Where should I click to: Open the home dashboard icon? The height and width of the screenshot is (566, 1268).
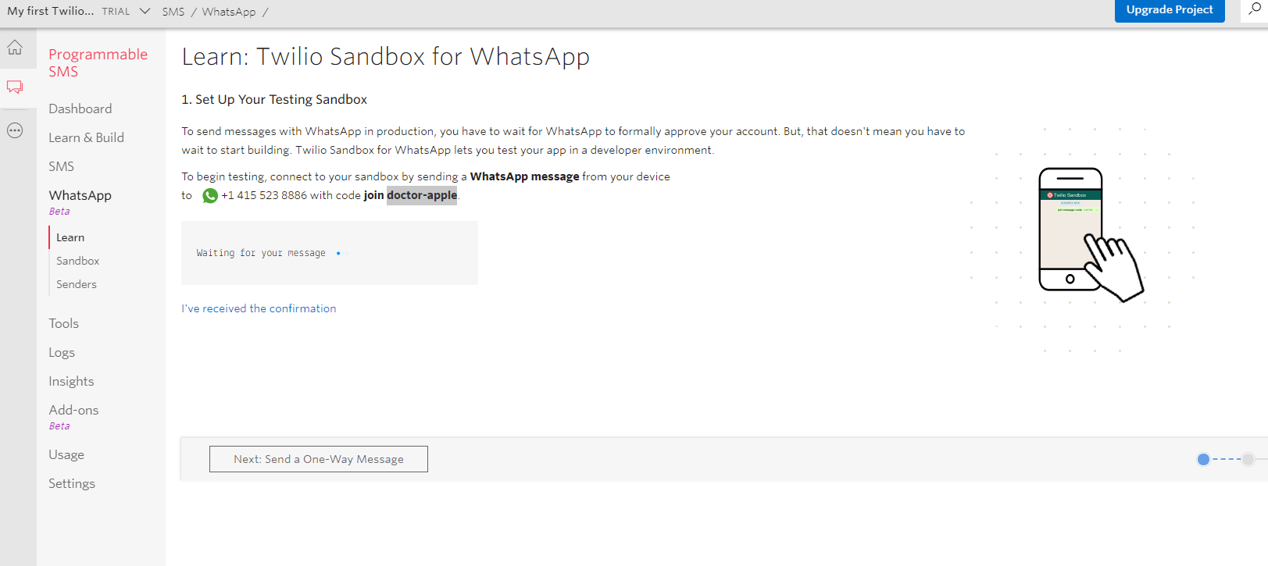coord(15,48)
